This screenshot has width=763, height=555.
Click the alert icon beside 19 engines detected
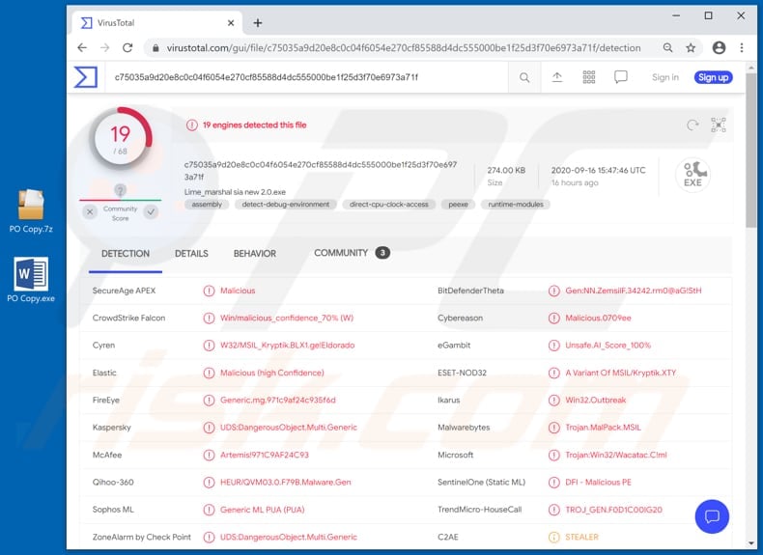[x=192, y=125]
